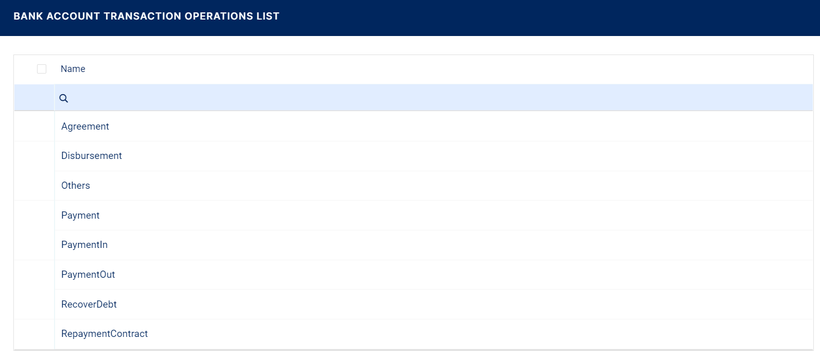Click the selection cell beside Disbursement

coord(34,156)
